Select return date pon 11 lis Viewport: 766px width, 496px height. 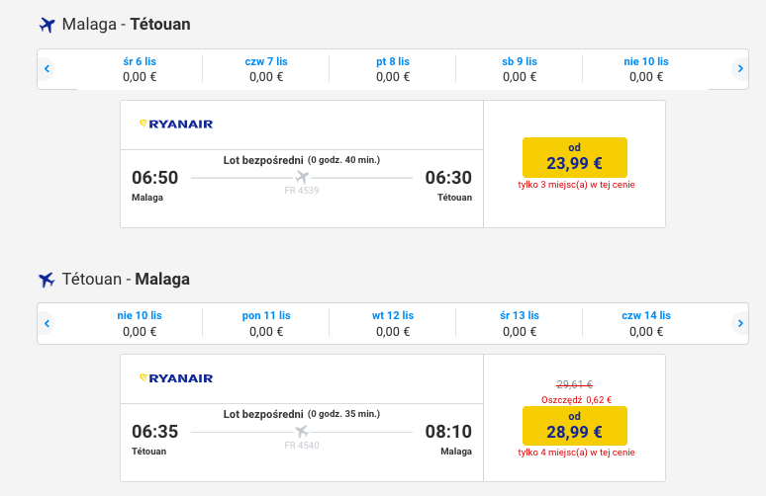click(266, 323)
